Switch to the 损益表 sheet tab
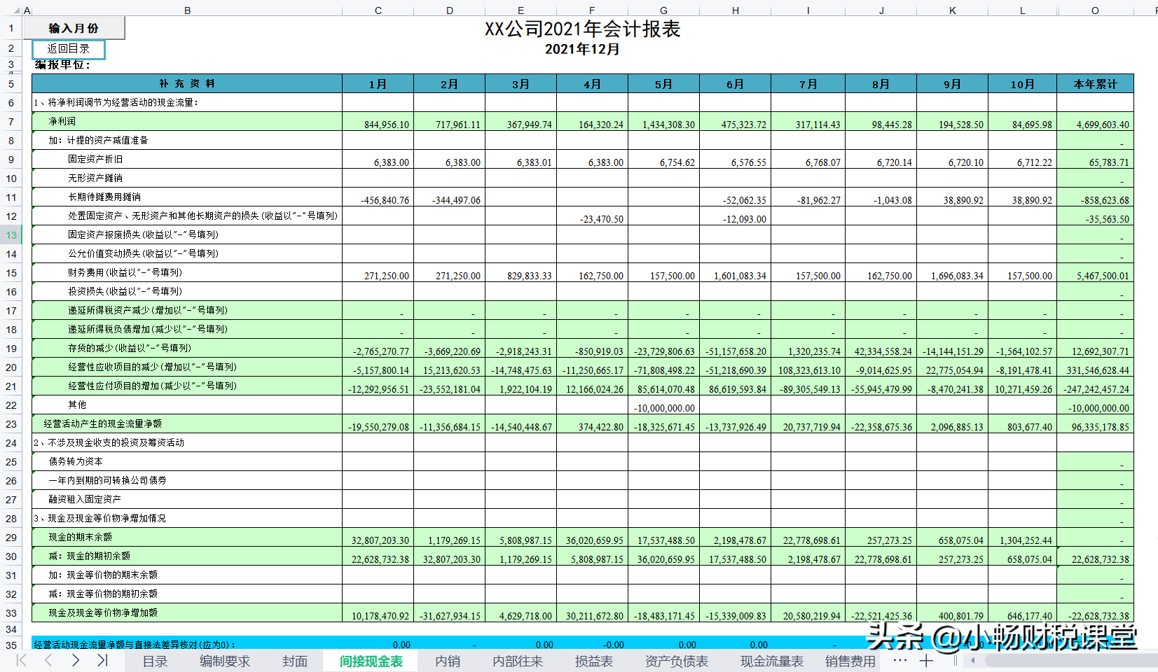This screenshot has height=672, width=1158. coord(593,660)
